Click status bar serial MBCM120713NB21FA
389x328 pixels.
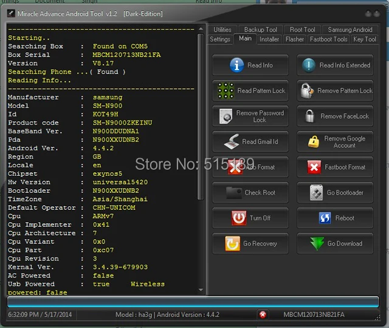314,315
